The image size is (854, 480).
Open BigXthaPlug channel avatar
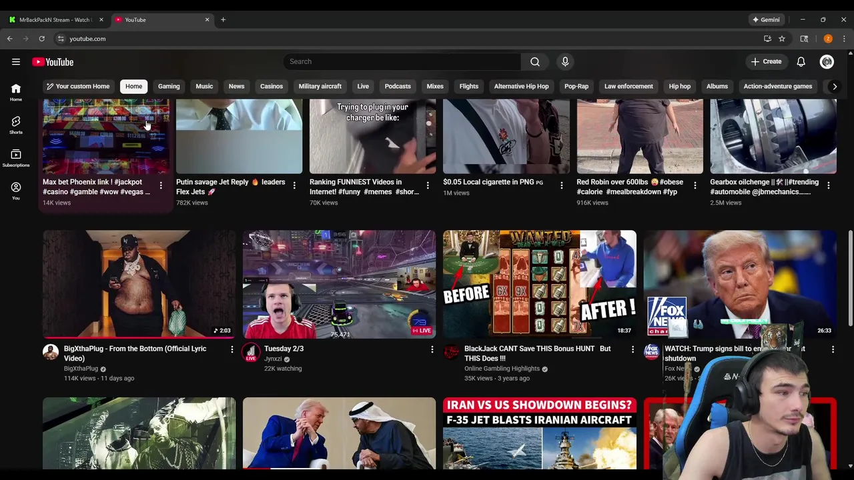(x=51, y=352)
